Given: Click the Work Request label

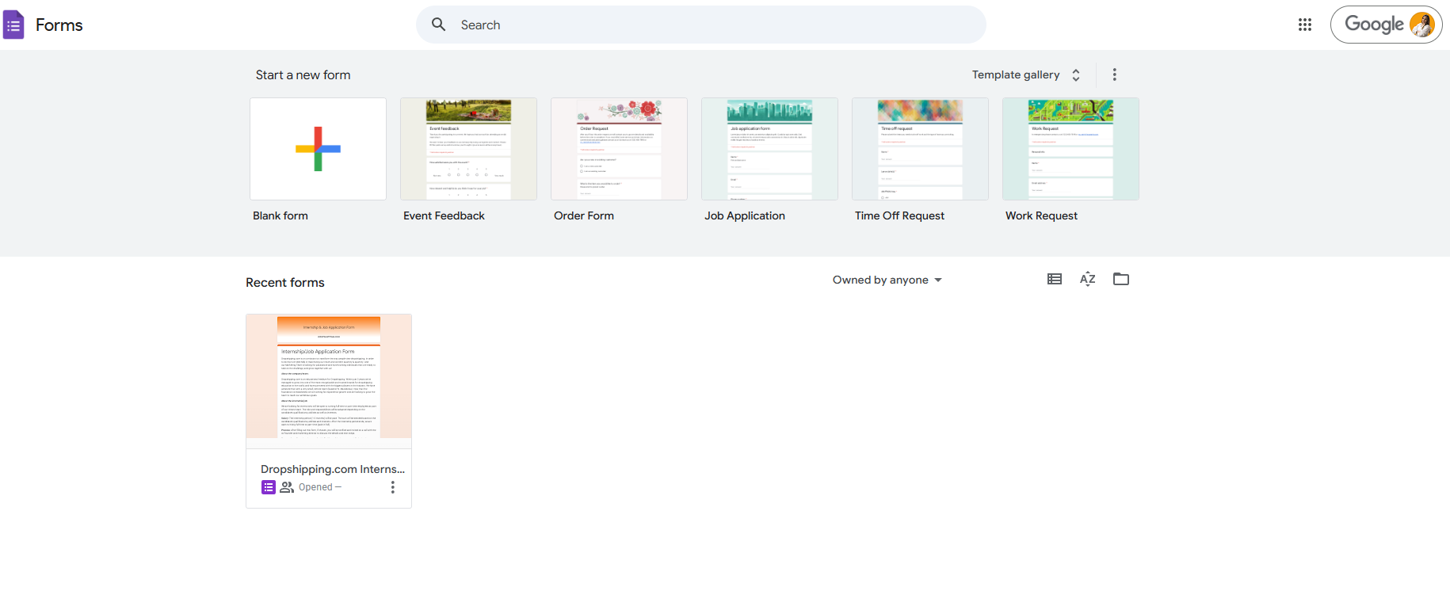Looking at the screenshot, I should pyautogui.click(x=1041, y=215).
